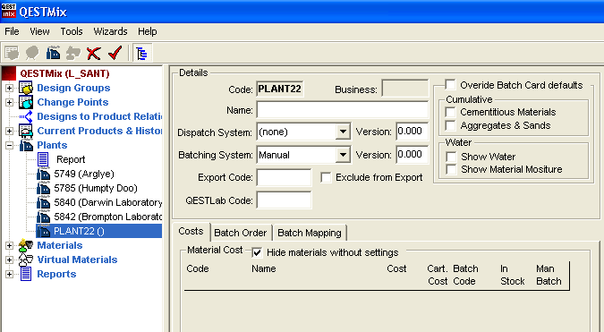
Task: Uncheck Hide materials without settings
Action: pyautogui.click(x=257, y=252)
